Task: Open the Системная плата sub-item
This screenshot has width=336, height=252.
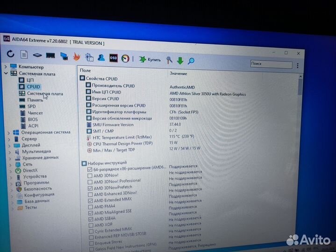Action: click(x=41, y=93)
